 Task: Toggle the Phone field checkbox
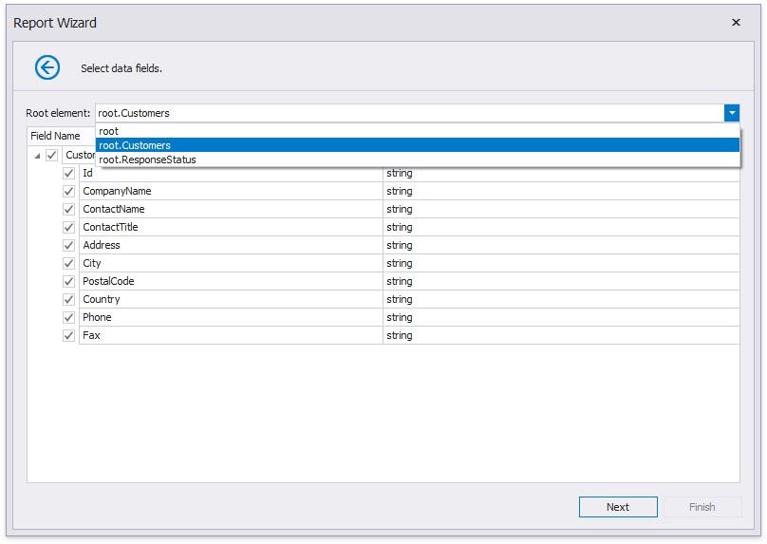pyautogui.click(x=68, y=317)
